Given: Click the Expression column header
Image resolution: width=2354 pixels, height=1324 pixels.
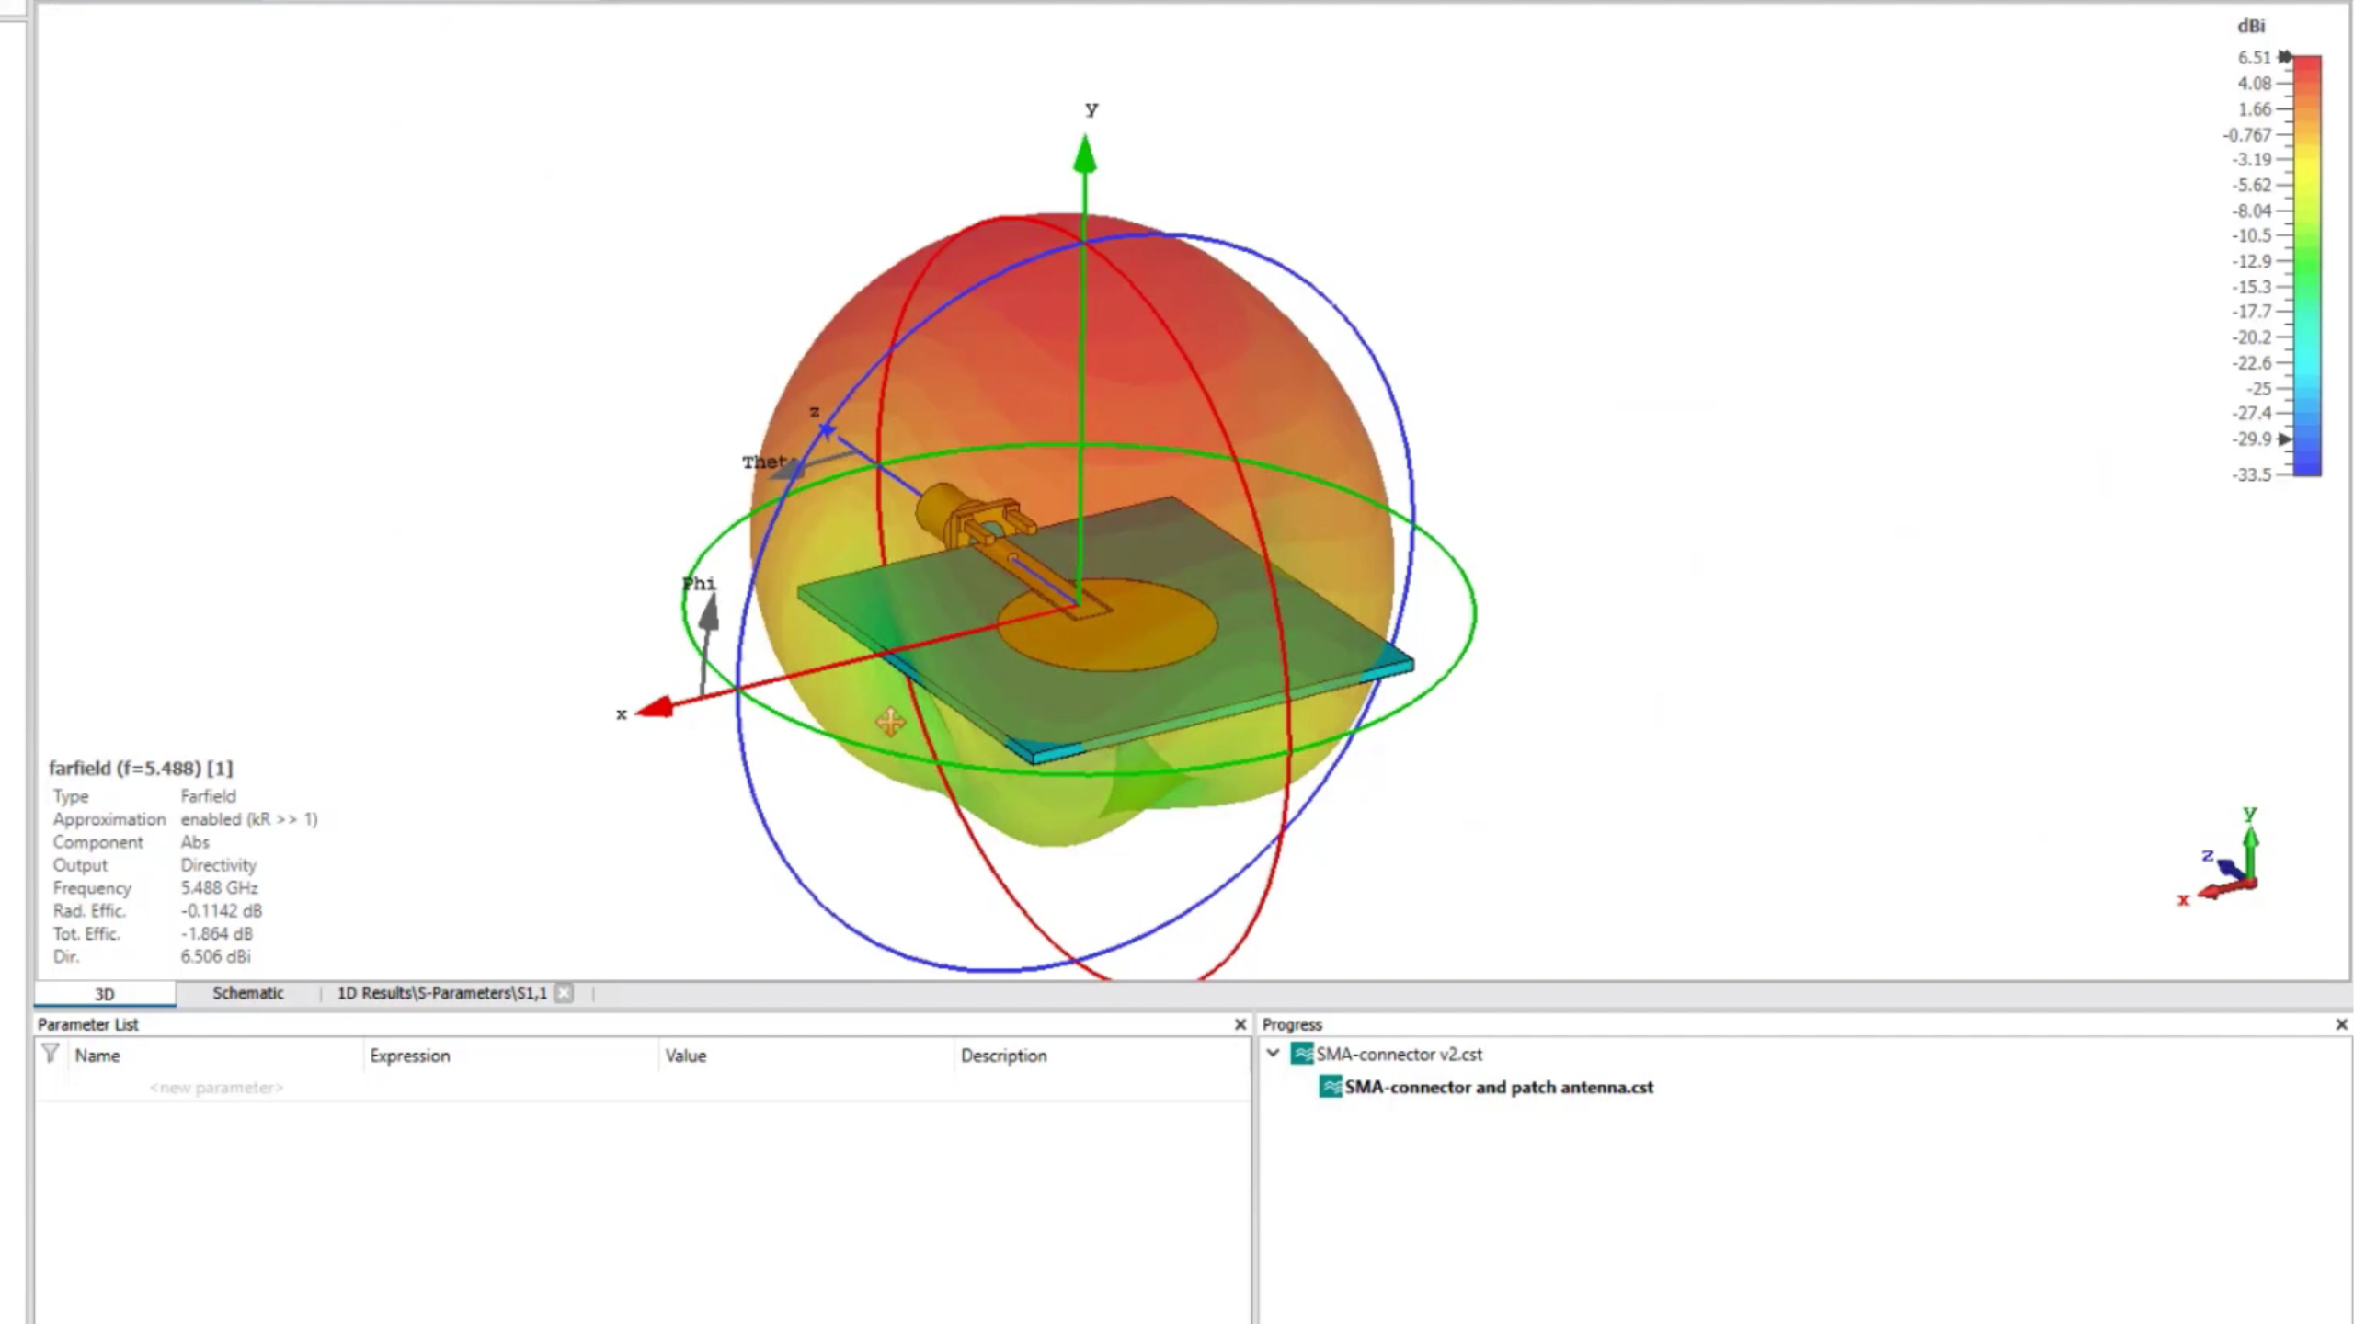Looking at the screenshot, I should click(410, 1056).
